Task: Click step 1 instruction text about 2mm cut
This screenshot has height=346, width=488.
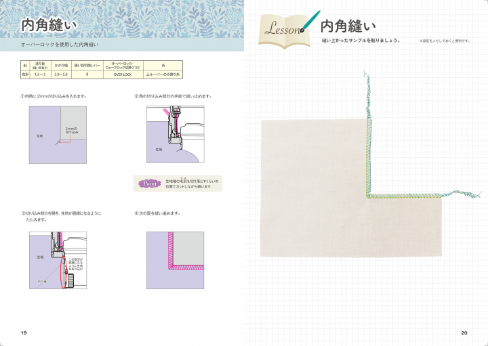Action: pos(54,95)
